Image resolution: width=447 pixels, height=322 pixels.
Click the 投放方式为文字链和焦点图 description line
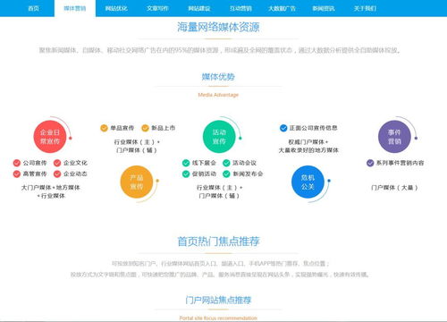click(x=220, y=275)
